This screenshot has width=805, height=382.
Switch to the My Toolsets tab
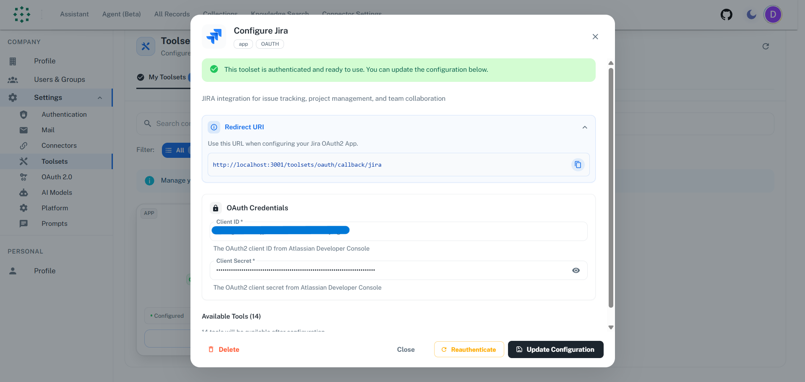(167, 77)
